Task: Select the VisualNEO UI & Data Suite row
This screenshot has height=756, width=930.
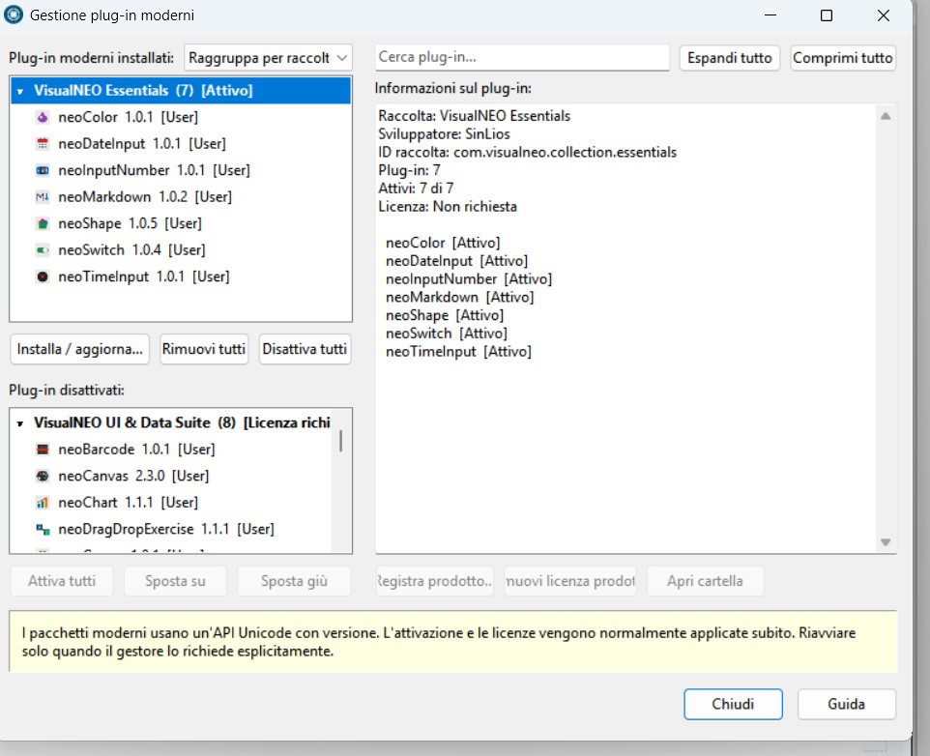Action: click(171, 422)
